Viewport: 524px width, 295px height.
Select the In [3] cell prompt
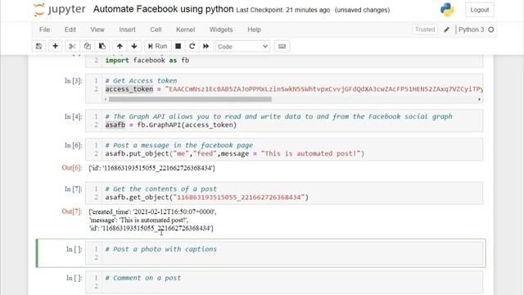pos(73,80)
